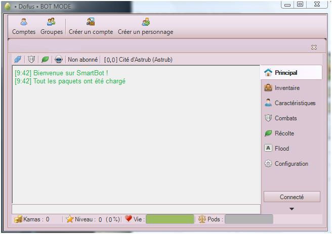Close the Dofus BOT MODE window
332x234 pixels.
click(x=317, y=4)
